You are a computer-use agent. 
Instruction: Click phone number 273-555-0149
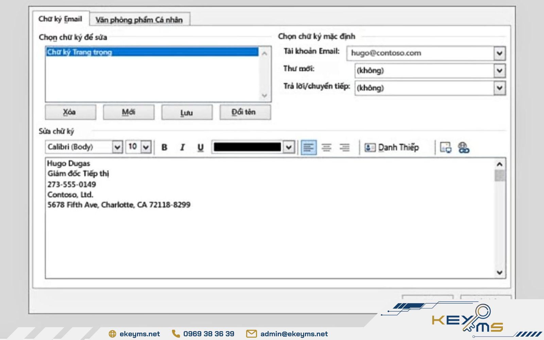tap(72, 185)
